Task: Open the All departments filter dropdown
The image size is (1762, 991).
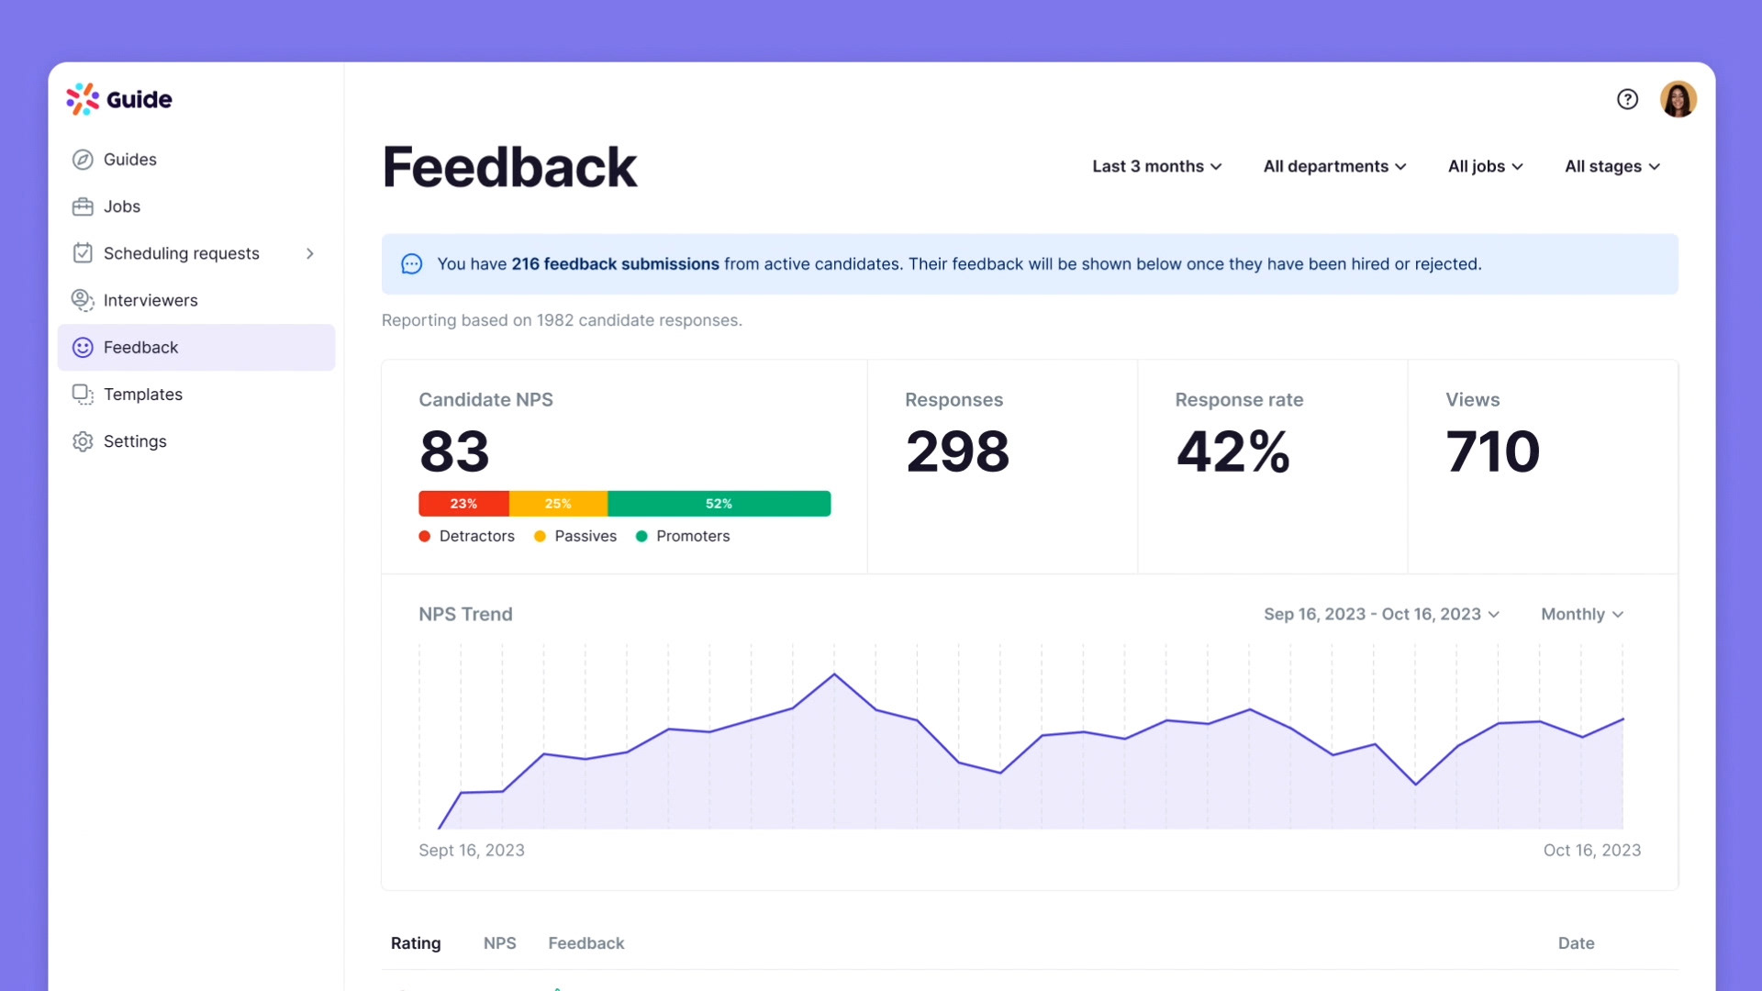Action: click(1334, 166)
